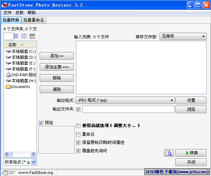Maximize the FastStone Photo Resizer window

point(198,5)
